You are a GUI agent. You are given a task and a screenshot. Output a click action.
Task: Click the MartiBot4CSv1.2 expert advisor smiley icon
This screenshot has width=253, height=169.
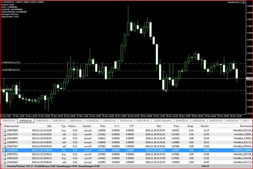(244, 2)
